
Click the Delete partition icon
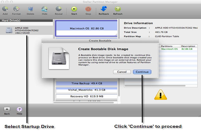coord(31,9)
